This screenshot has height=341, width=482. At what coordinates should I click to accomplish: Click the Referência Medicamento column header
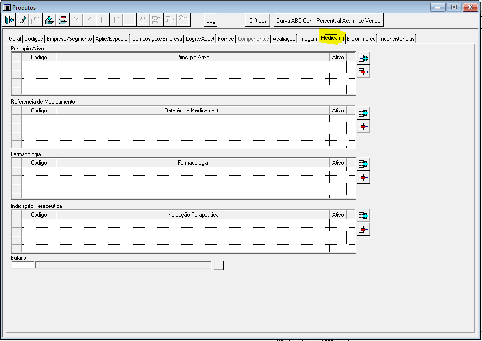193,110
